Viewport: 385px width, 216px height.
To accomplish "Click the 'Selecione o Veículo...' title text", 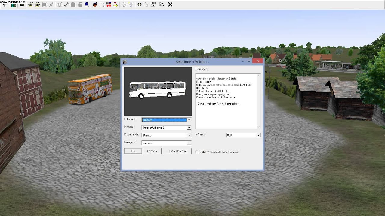I will (192, 62).
